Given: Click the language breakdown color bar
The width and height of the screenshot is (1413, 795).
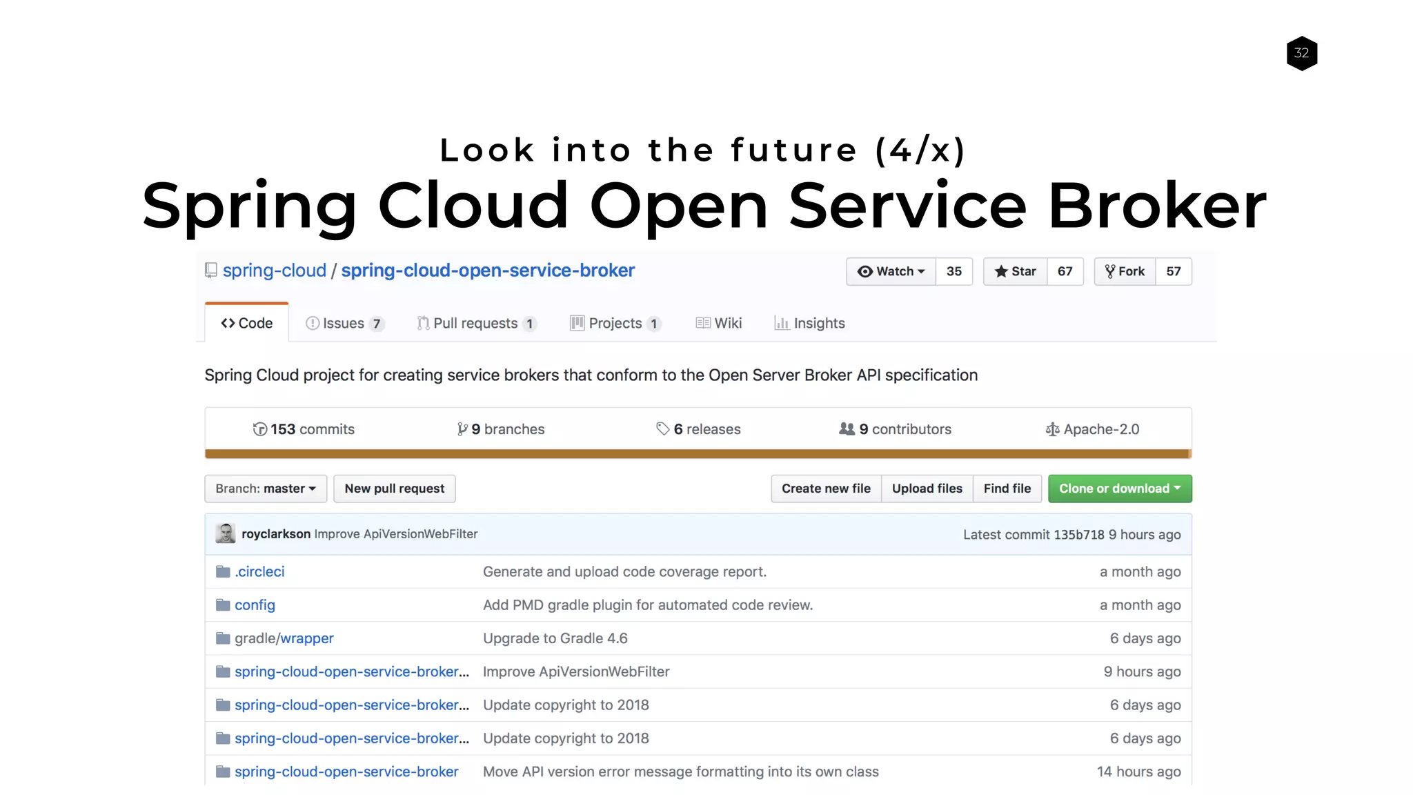Looking at the screenshot, I should 698,454.
